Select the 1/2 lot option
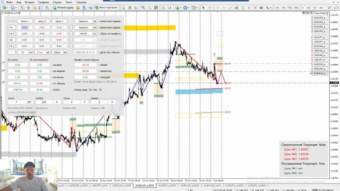The width and height of the screenshot is (340, 191). tap(11, 40)
